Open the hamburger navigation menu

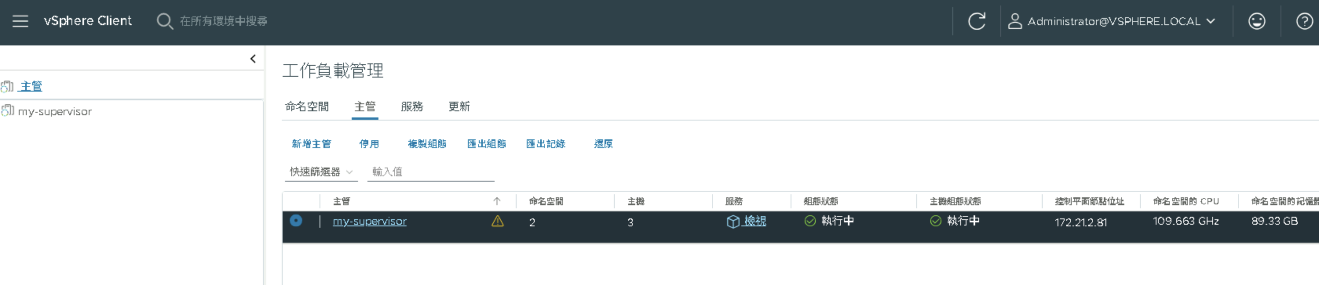20,21
